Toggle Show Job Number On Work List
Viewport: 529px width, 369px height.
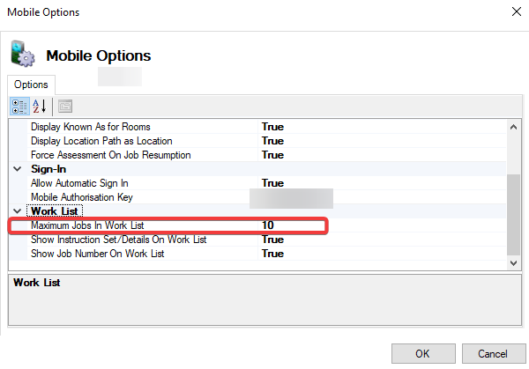(272, 254)
